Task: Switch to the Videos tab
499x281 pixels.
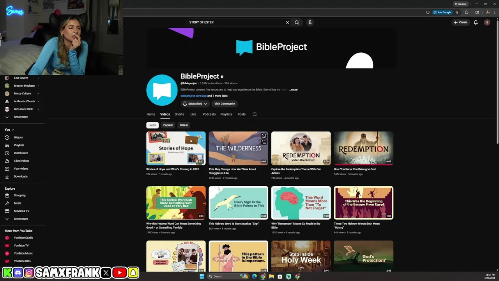Action: (165, 114)
